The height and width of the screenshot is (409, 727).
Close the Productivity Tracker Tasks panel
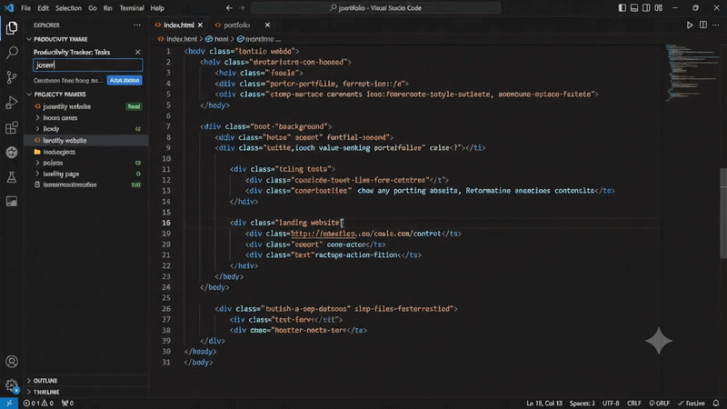138,52
